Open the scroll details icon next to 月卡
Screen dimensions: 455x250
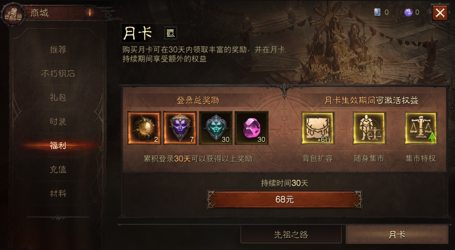pyautogui.click(x=171, y=33)
